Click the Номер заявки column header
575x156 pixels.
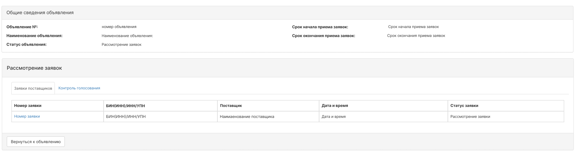(x=57, y=106)
